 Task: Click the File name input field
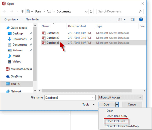70,97
